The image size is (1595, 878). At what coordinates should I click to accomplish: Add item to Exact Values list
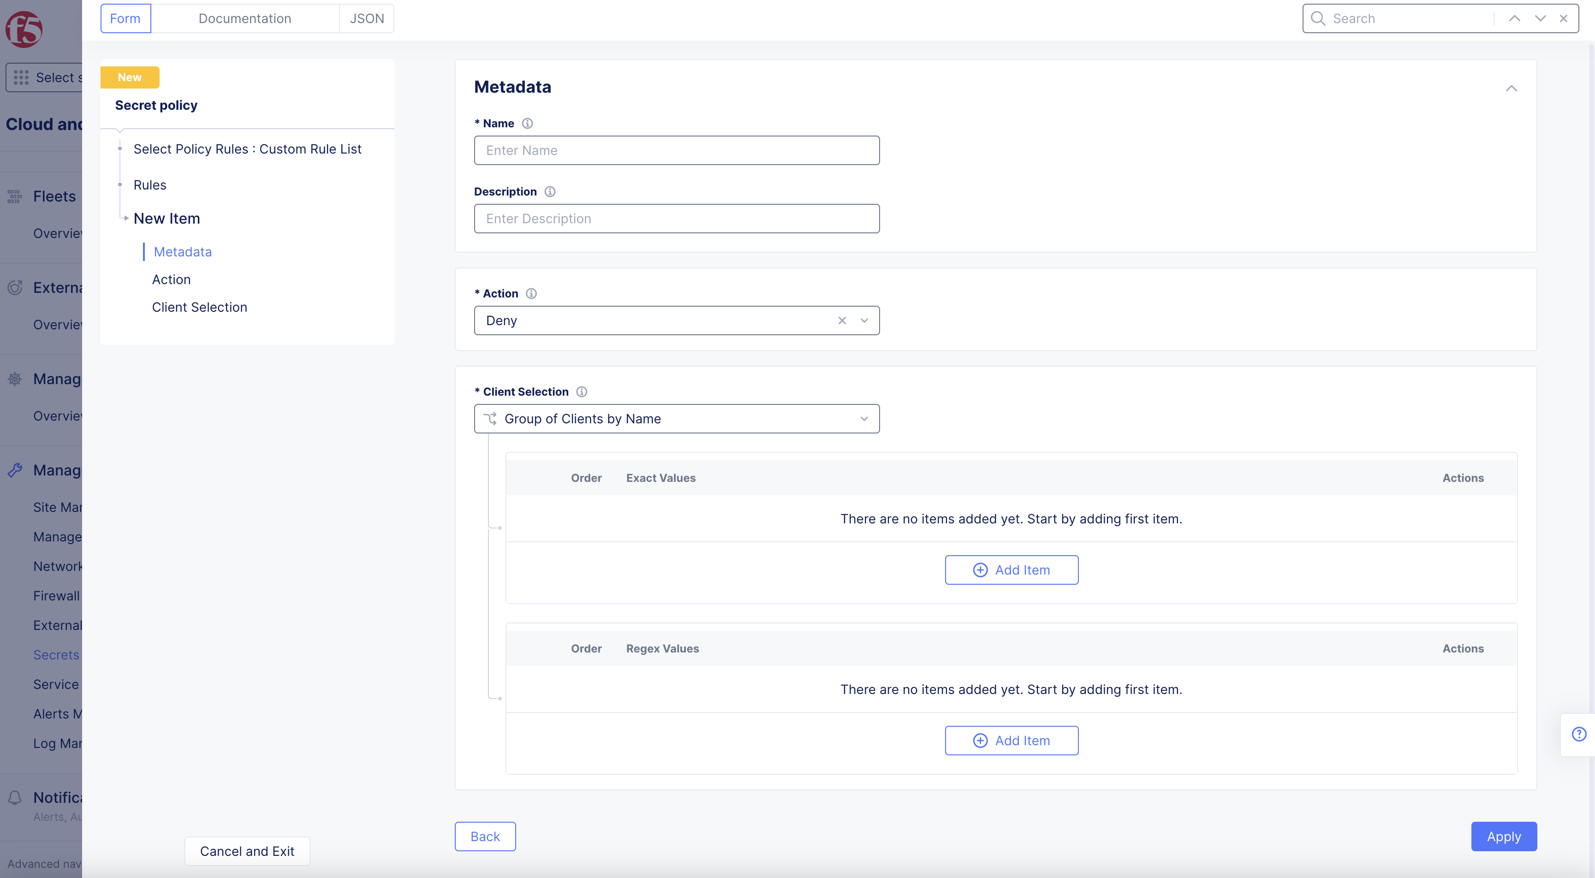[x=1011, y=570]
